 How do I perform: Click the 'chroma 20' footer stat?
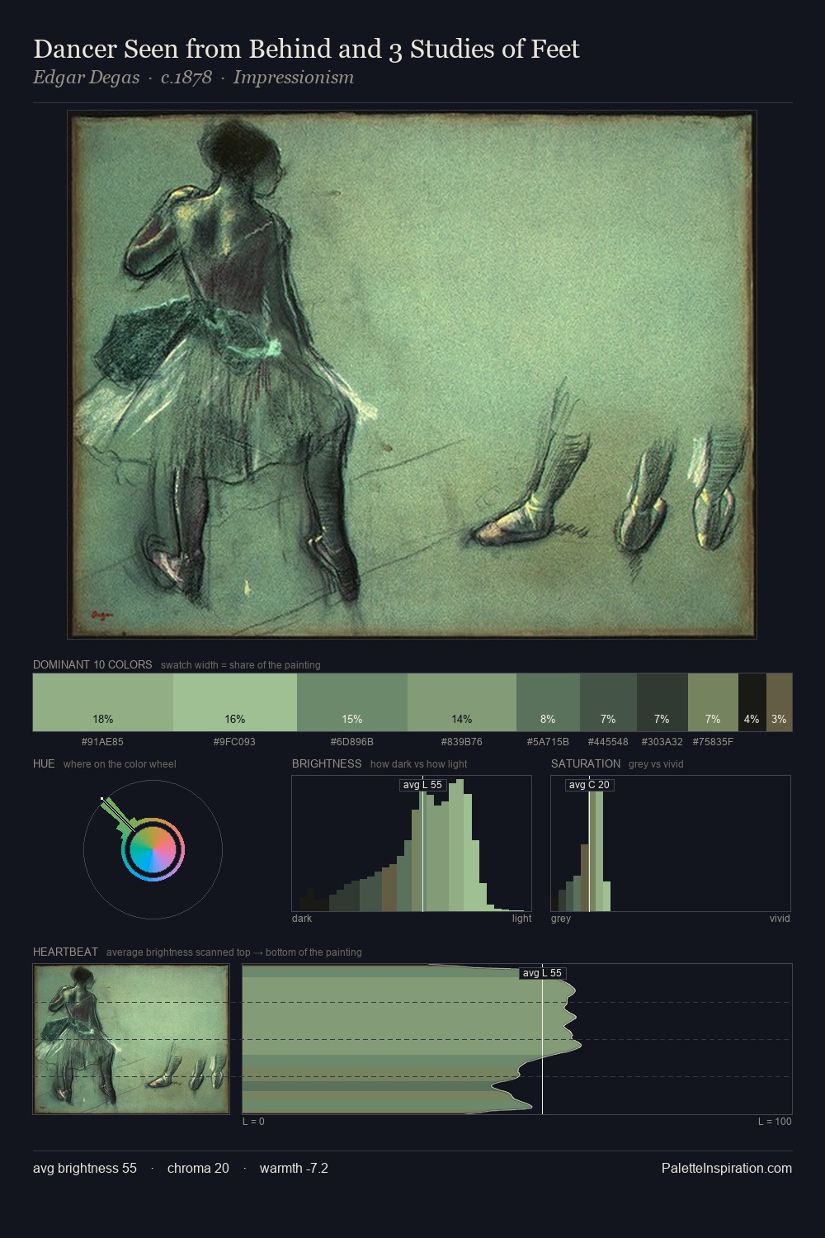(198, 1168)
